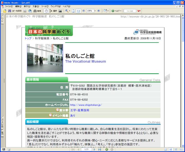Screen dimensions: 185x152
Task: Open the ツール (Tools) menu
Action: pos(45,6)
